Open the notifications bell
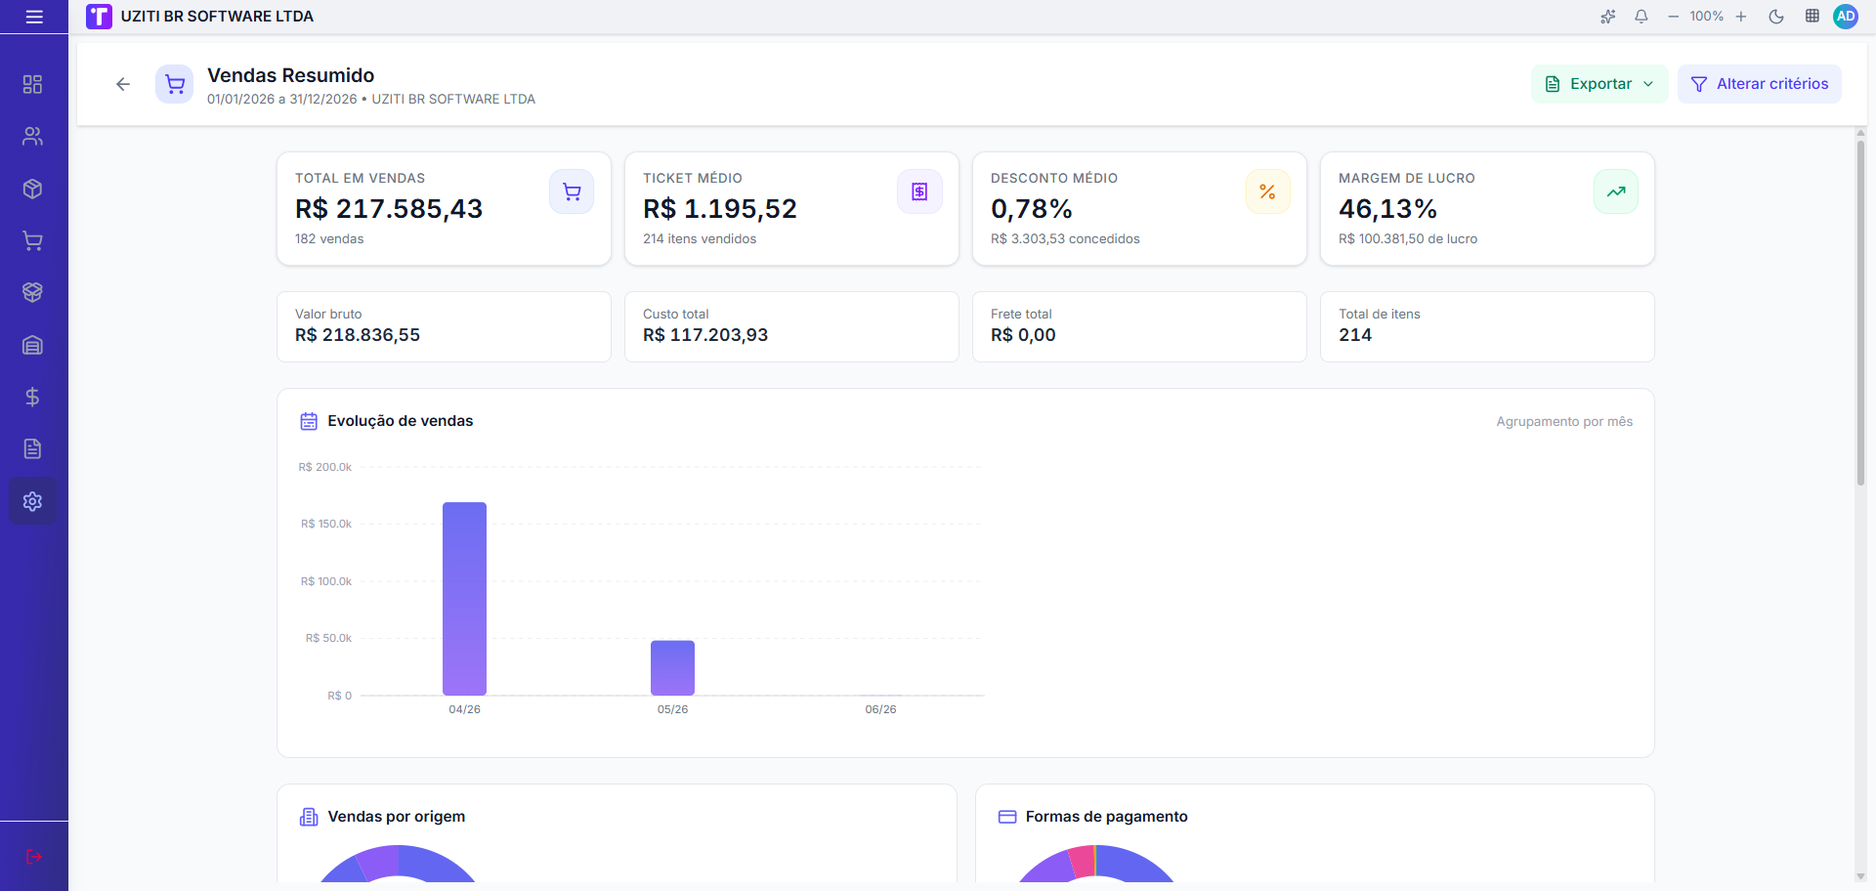 click(x=1641, y=17)
